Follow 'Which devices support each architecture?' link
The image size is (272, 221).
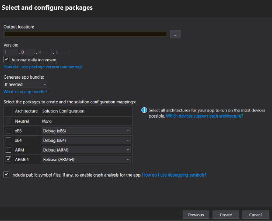click(205, 116)
